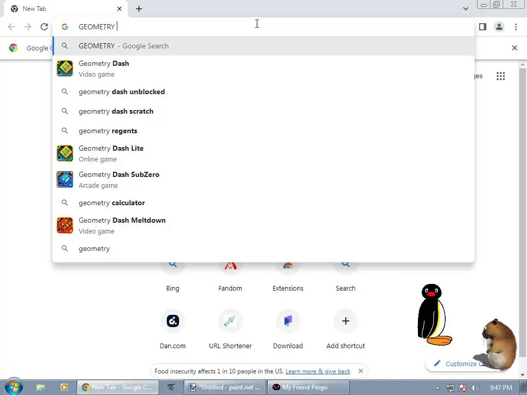Show hidden system tray icons
The height and width of the screenshot is (395, 527).
[x=437, y=388]
